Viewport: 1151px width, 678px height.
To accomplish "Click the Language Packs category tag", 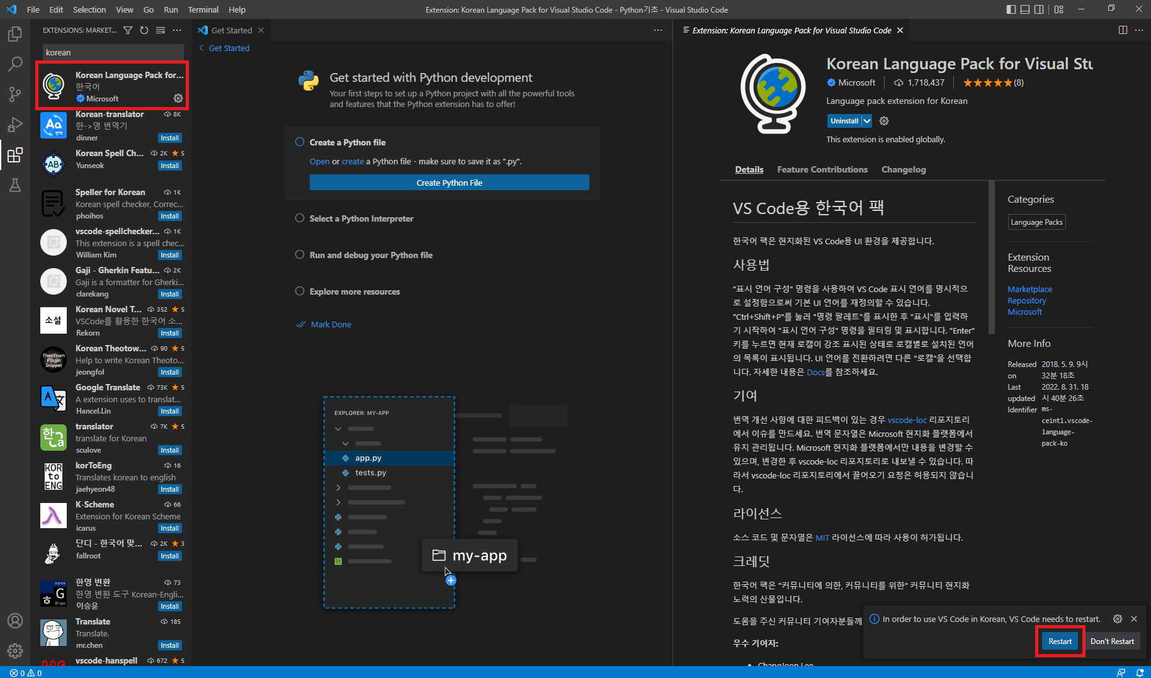I will tap(1036, 222).
